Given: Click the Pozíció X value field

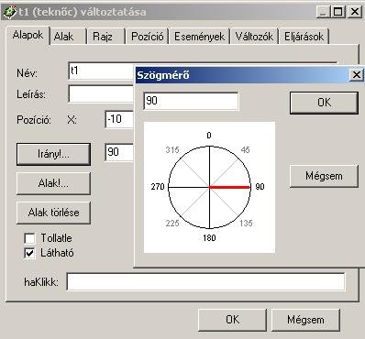Looking at the screenshot, I should (119, 119).
